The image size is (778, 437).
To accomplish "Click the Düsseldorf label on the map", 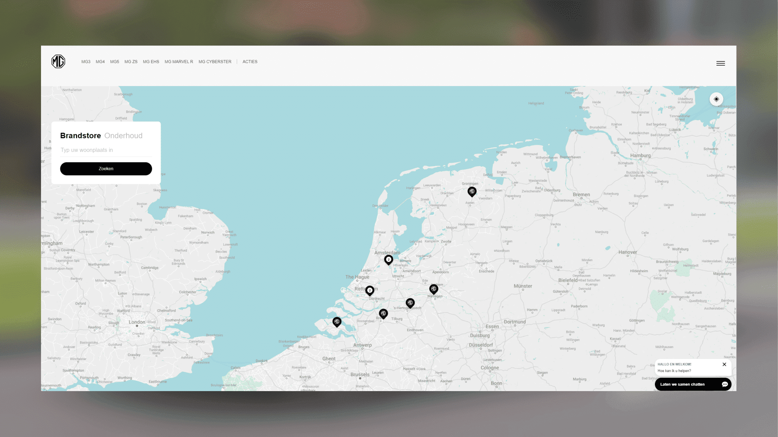I will [481, 345].
